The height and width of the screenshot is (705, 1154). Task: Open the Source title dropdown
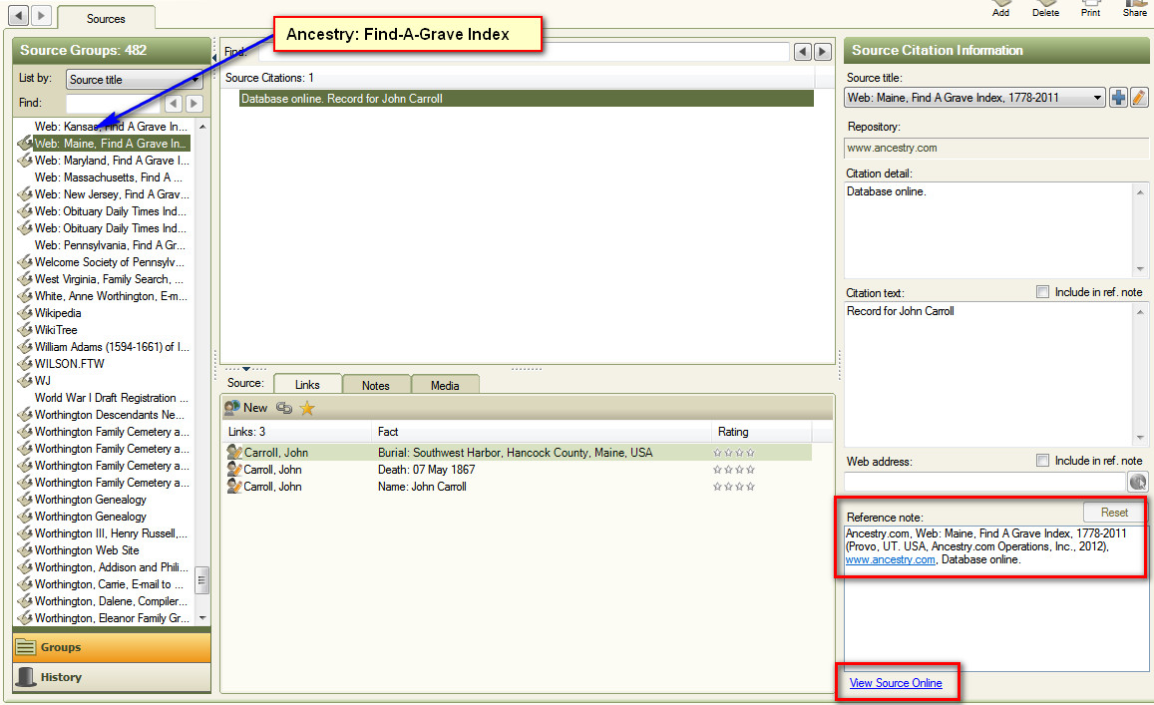tap(974, 97)
